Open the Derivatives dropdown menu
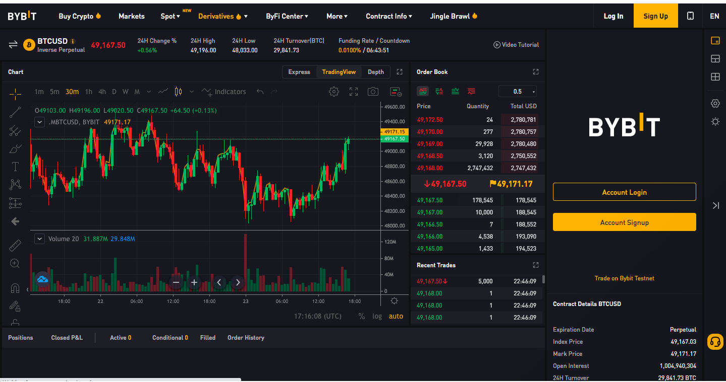This screenshot has height=382, width=726. pos(223,16)
